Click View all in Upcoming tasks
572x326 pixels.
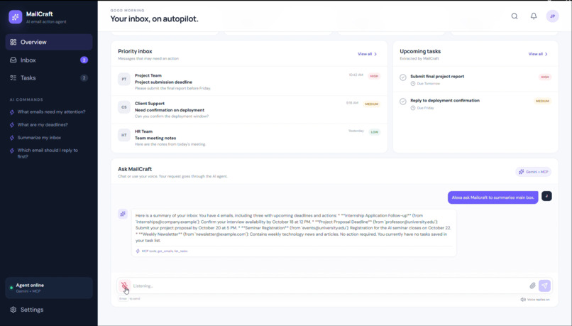point(538,54)
